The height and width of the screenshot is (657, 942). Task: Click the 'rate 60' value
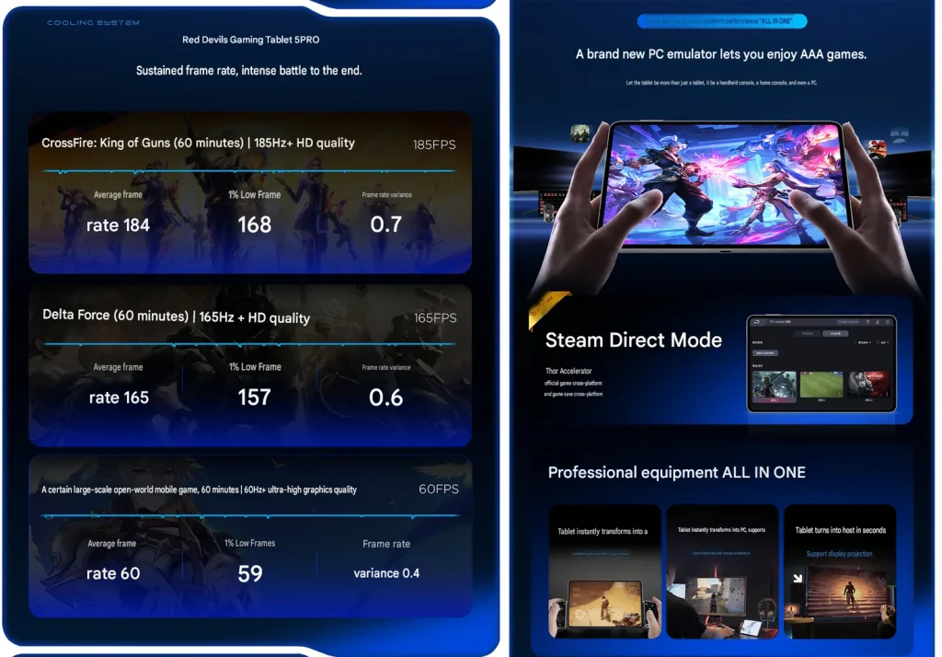[113, 573]
